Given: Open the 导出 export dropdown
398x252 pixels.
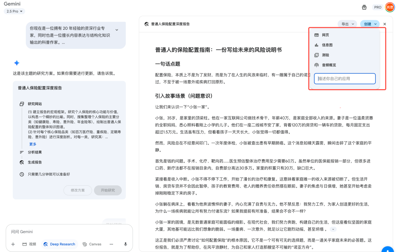Looking at the screenshot, I should [x=348, y=24].
